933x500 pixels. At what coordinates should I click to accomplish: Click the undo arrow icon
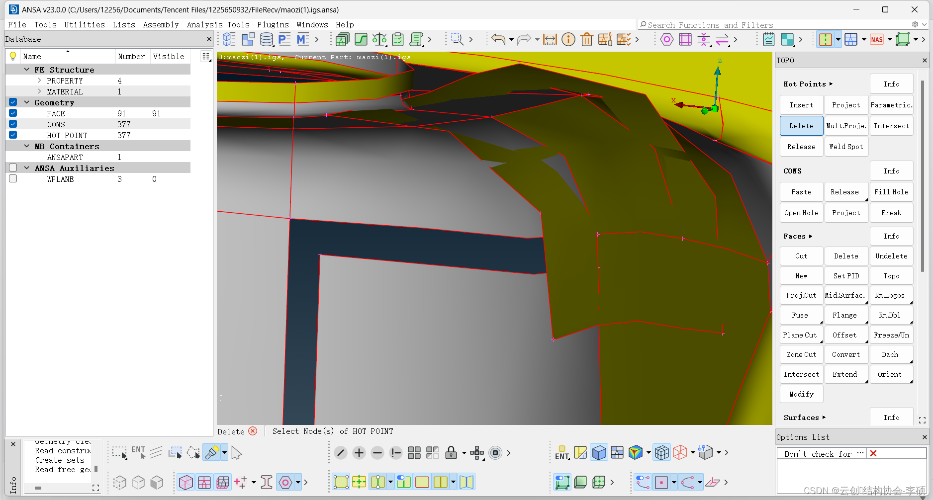tap(498, 39)
